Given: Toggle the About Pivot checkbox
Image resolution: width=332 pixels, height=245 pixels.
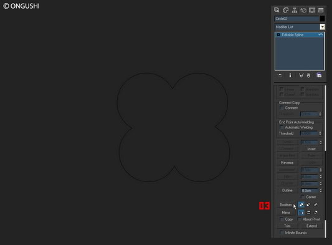Looking at the screenshot, I should click(x=300, y=219).
